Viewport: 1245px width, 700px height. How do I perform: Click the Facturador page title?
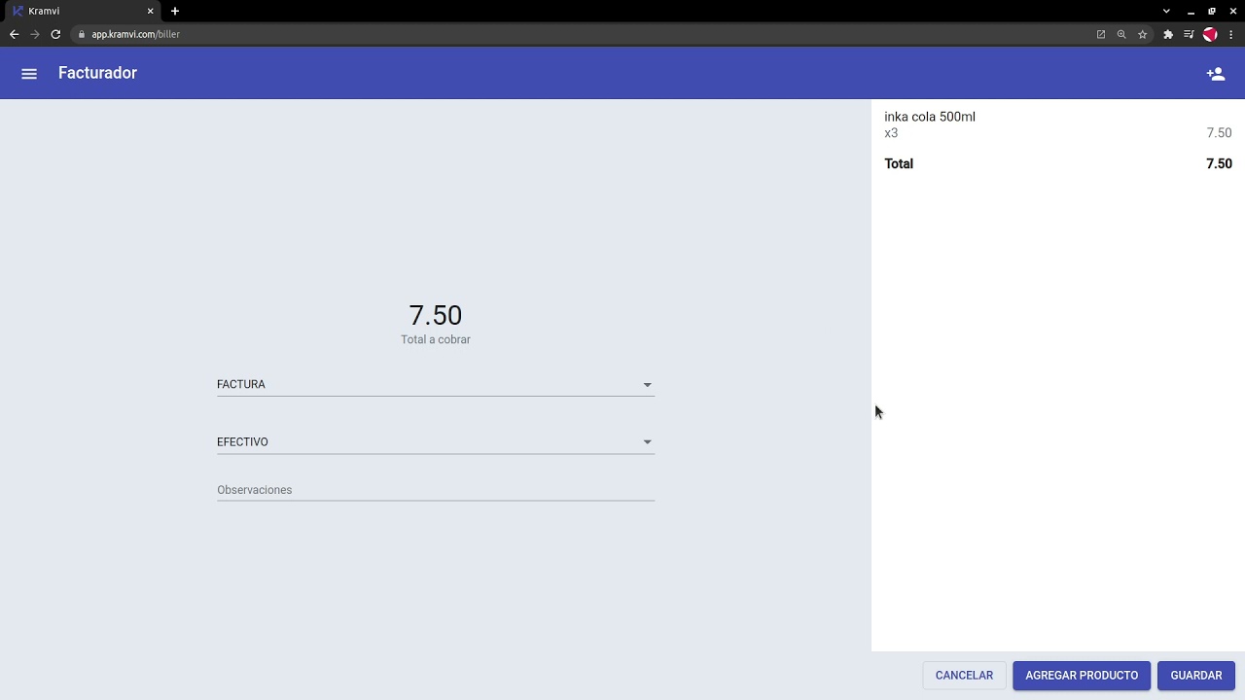[x=97, y=73]
